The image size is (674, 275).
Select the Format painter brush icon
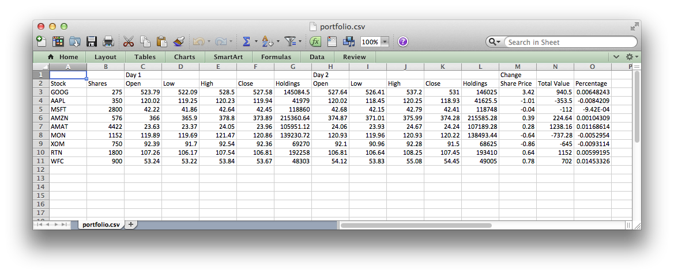pyautogui.click(x=178, y=41)
